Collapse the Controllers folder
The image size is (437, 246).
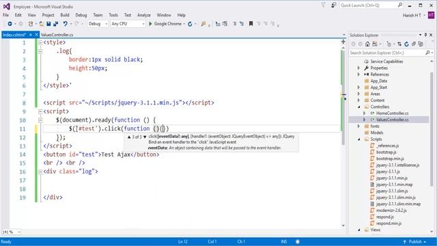pos(358,107)
